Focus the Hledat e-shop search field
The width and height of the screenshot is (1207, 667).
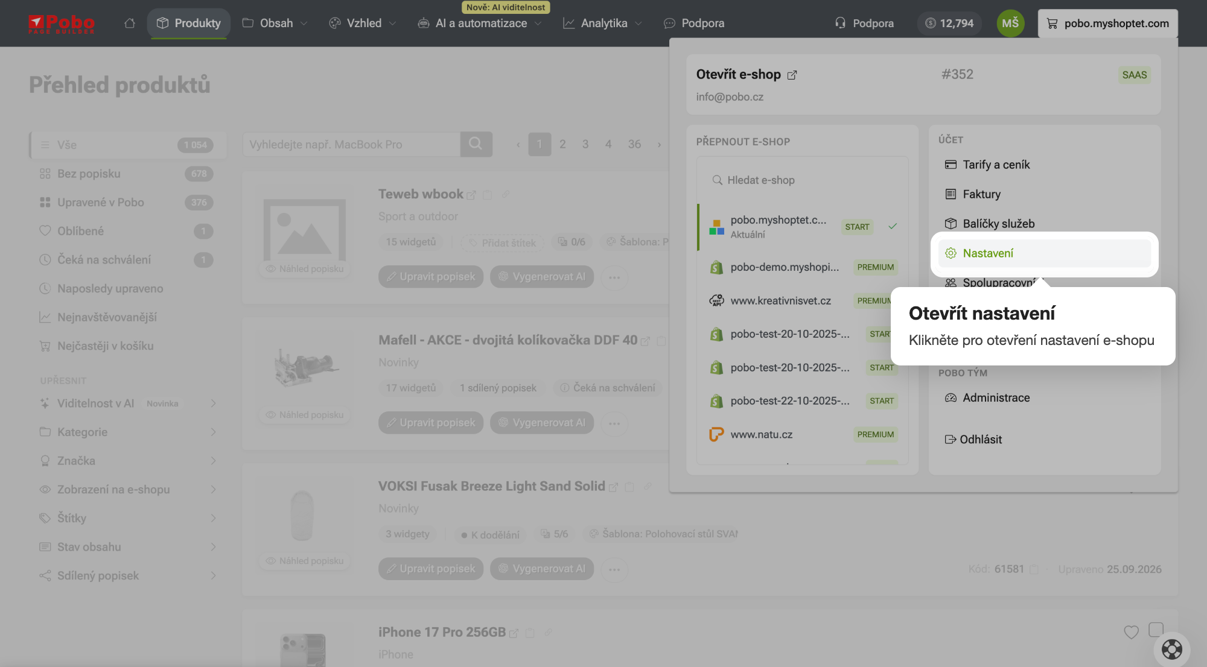(803, 180)
